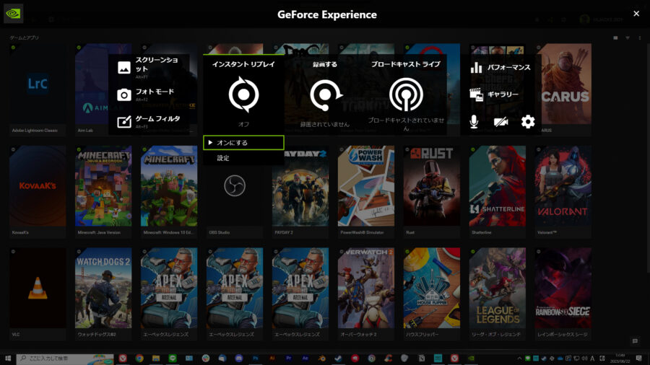Open Steam from the taskbar
Image resolution: width=650 pixels, height=365 pixels.
(x=338, y=359)
